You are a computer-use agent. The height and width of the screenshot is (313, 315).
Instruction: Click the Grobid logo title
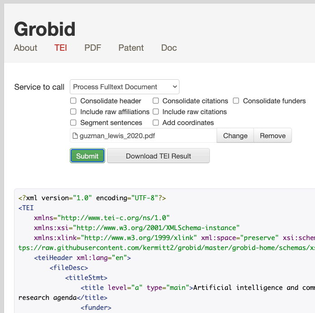click(44, 29)
